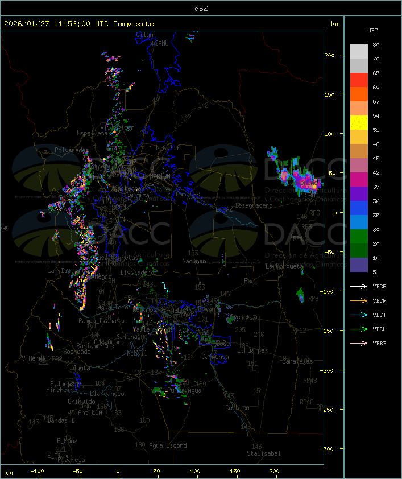Click the Nacunan label on the map
402x479 pixels.
click(x=194, y=261)
